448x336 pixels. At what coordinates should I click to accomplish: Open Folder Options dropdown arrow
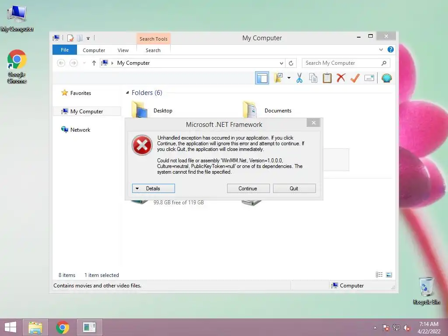pos(289,78)
